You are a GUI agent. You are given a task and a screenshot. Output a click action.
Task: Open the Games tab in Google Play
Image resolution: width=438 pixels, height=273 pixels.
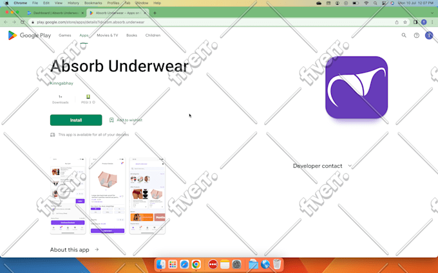tap(65, 35)
